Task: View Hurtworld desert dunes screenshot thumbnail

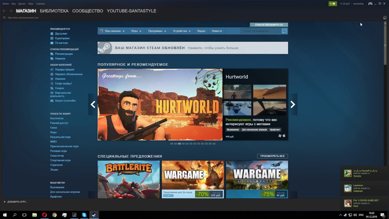Action: coord(270,92)
